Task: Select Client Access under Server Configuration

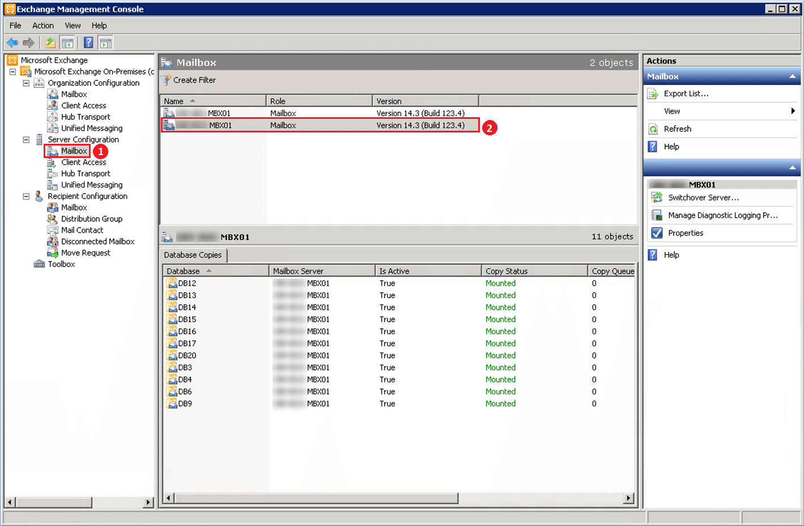Action: coord(84,162)
